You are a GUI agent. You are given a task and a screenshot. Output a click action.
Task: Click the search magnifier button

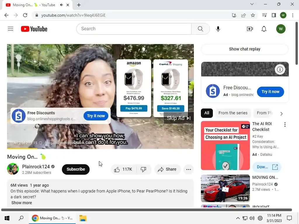(x=200, y=29)
